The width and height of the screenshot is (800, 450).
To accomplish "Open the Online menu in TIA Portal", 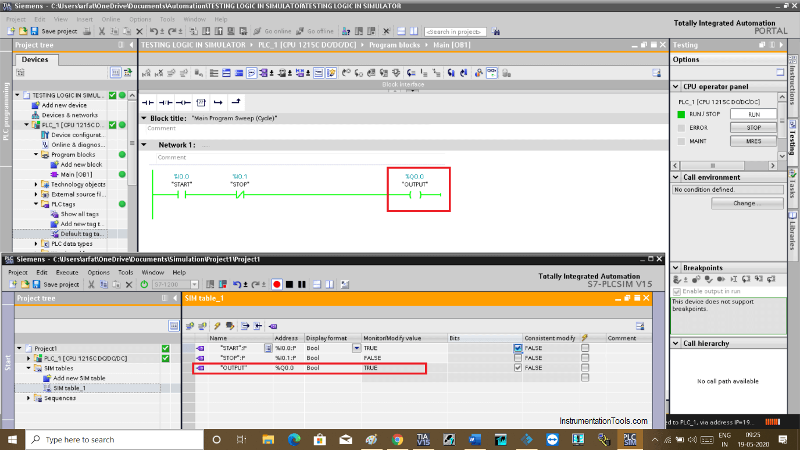I will [110, 19].
